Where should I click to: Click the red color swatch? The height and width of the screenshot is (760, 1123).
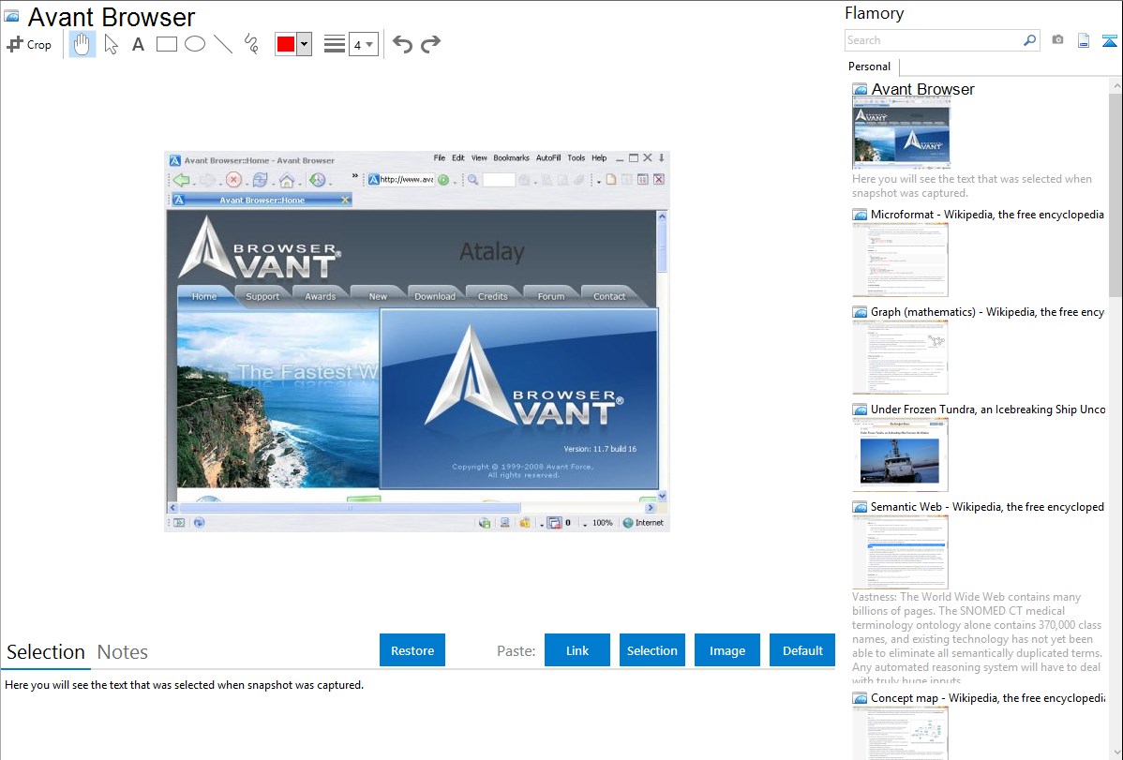pos(286,44)
